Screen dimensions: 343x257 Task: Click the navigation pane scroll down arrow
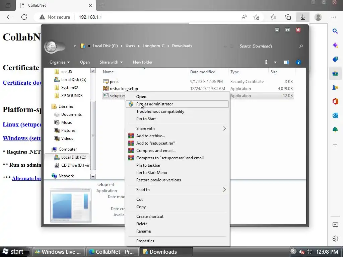click(x=93, y=176)
